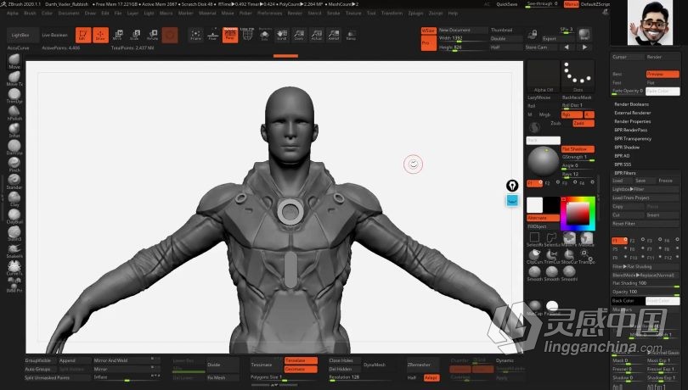Image resolution: width=688 pixels, height=390 pixels.
Task: Expand the BPR RenderPass section
Action: (630, 131)
